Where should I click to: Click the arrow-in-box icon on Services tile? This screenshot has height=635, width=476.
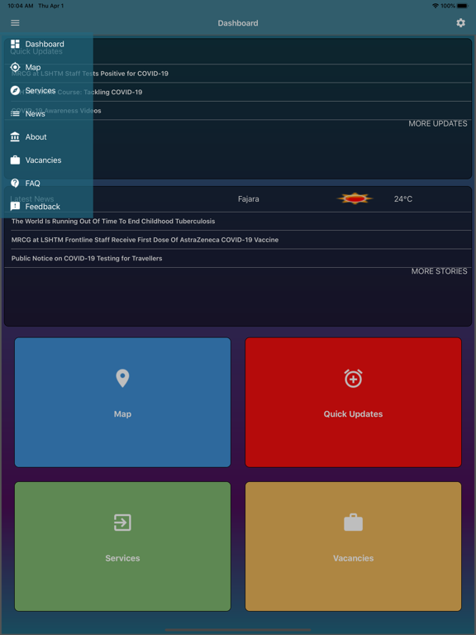[122, 523]
